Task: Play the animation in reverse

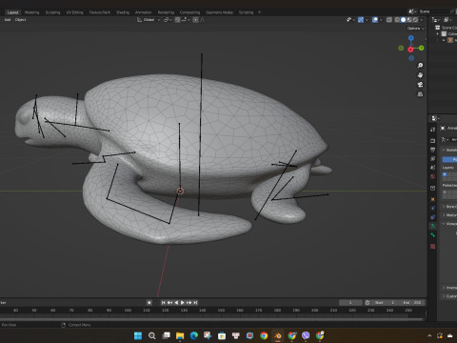Action: click(176, 302)
